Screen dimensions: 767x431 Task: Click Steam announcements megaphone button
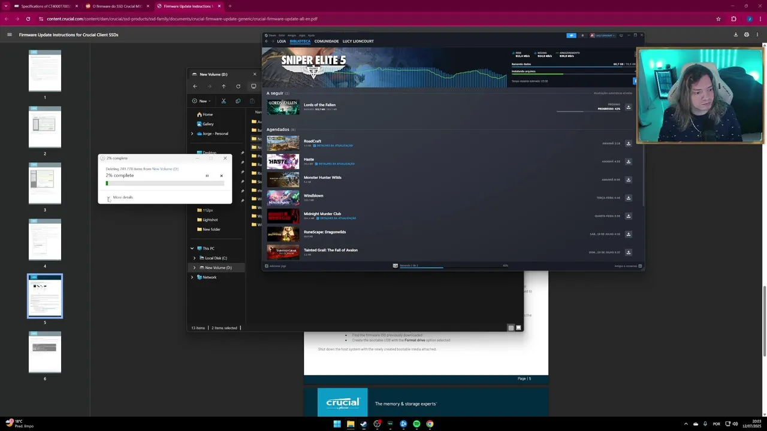(571, 35)
